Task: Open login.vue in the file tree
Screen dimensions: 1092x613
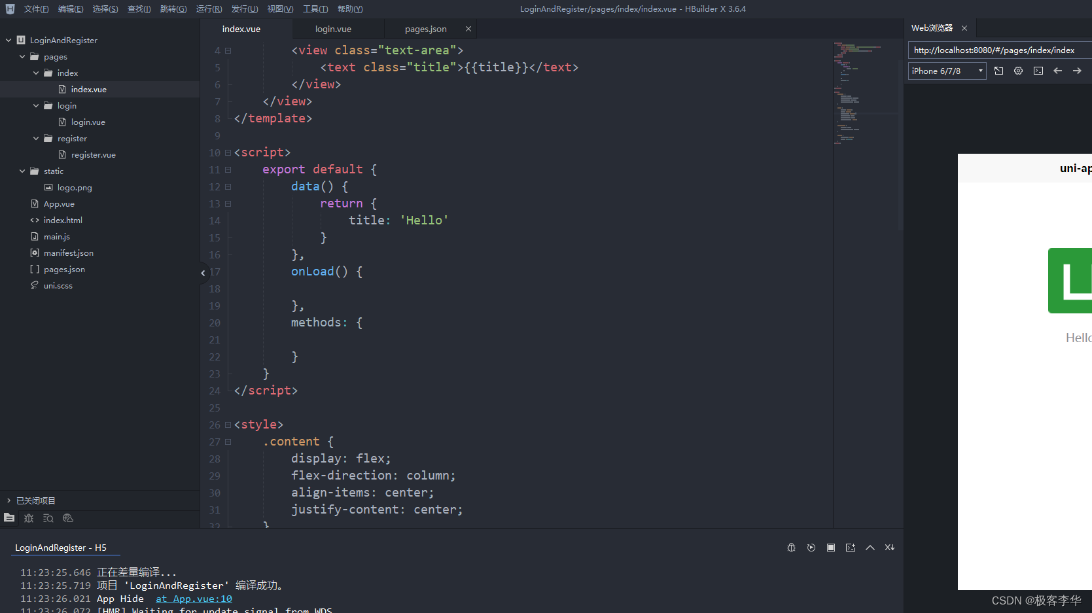Action: pyautogui.click(x=88, y=122)
